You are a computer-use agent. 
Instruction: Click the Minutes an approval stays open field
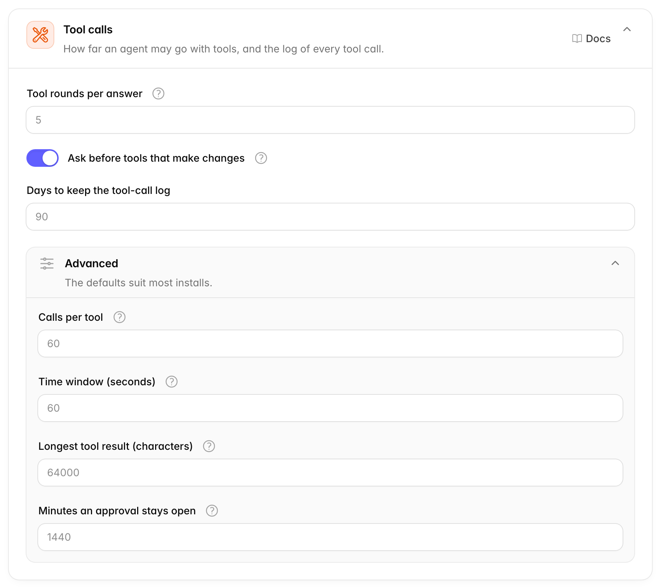[x=330, y=537]
